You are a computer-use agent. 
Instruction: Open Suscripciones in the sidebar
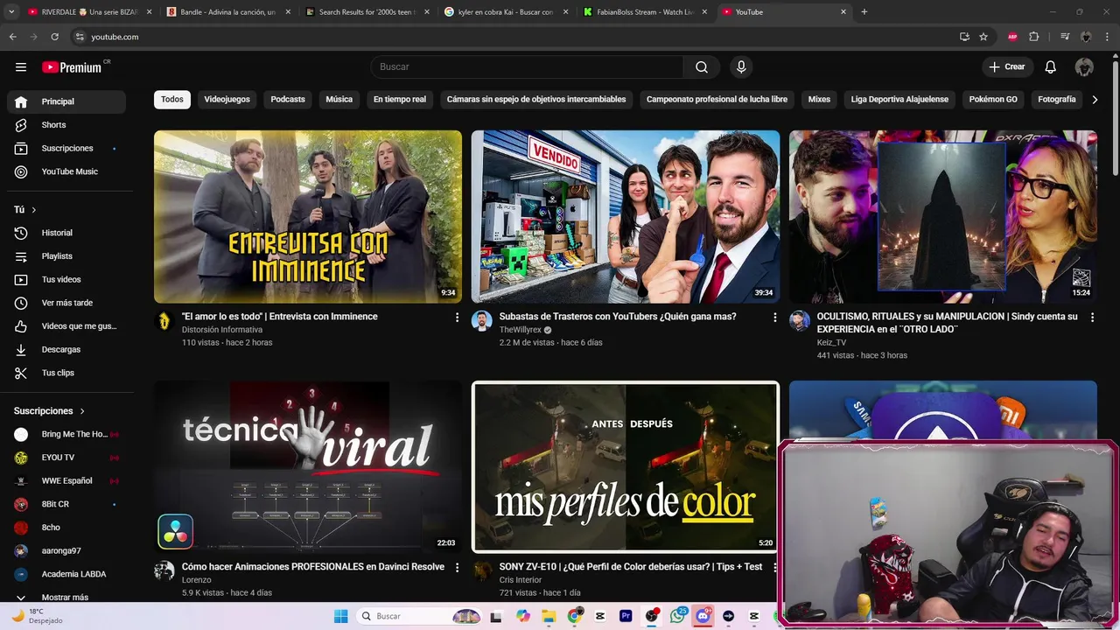click(66, 149)
